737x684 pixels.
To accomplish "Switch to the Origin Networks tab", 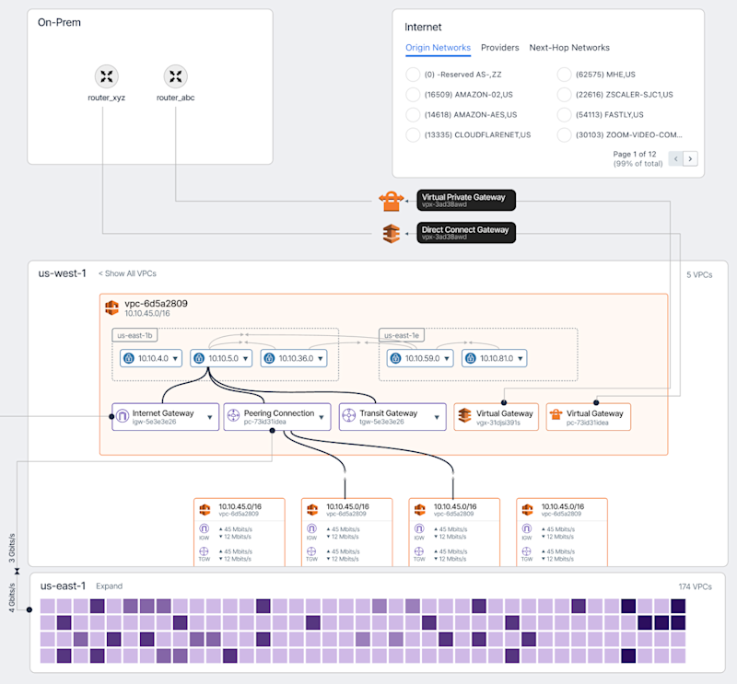I will 439,48.
